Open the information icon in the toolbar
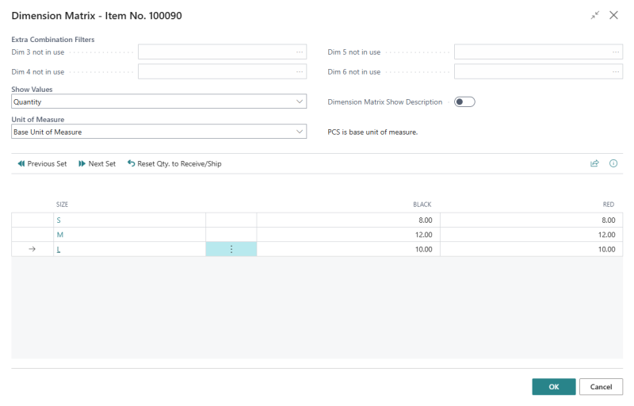Image resolution: width=634 pixels, height=406 pixels. (x=613, y=163)
